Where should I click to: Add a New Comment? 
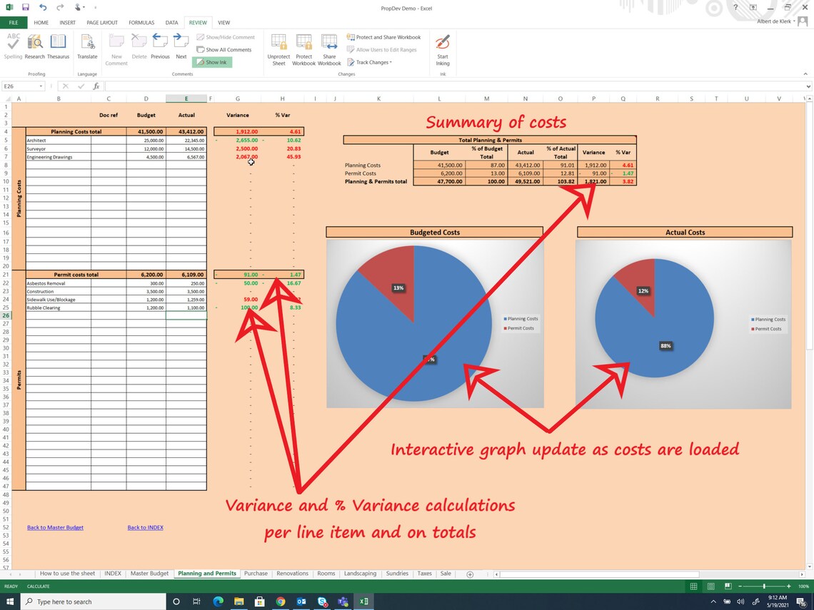point(116,49)
